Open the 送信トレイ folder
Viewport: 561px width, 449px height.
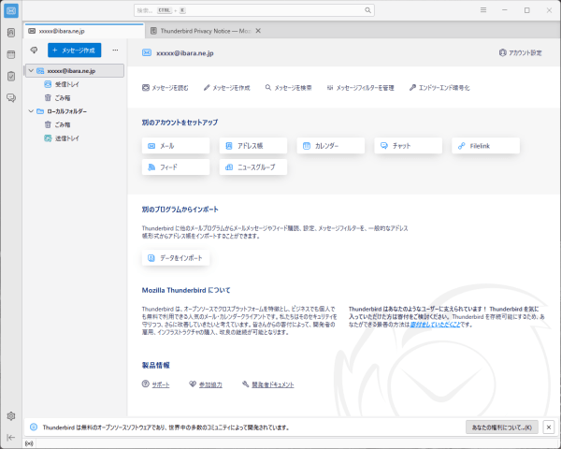[75, 138]
